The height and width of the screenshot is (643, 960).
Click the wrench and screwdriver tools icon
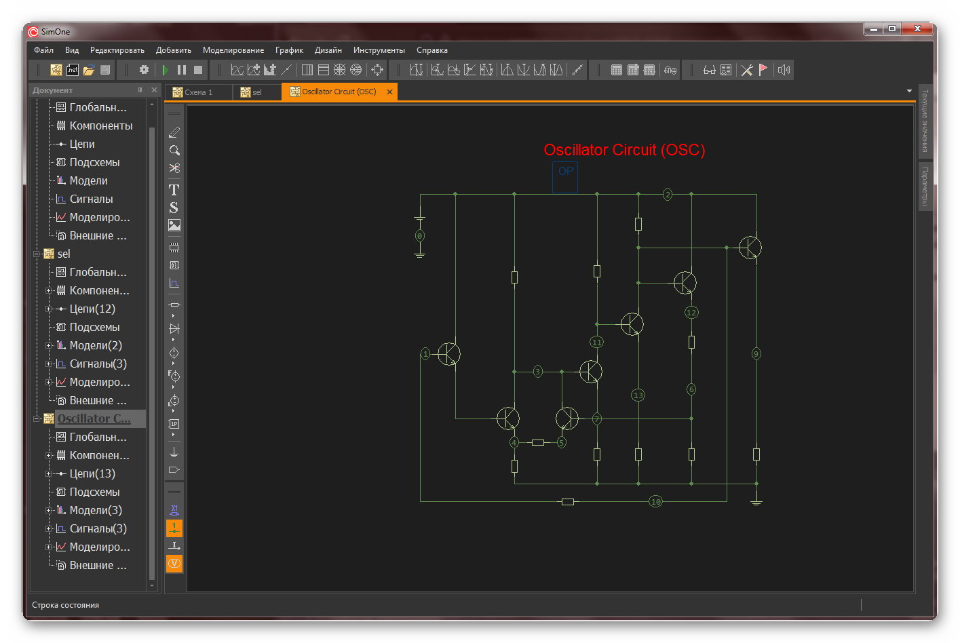(x=747, y=70)
